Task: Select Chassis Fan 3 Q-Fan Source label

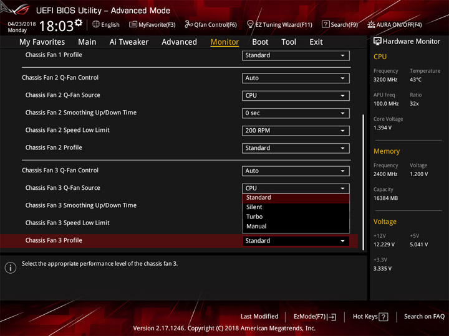Action: [63, 188]
